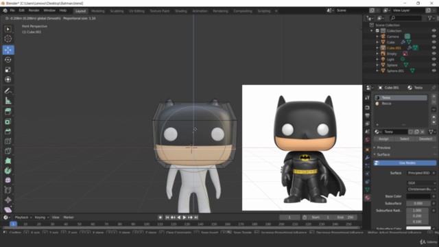Hide Empty in the outliner

coord(434,54)
